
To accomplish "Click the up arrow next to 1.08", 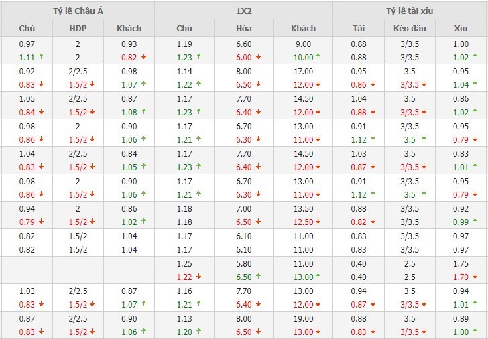I will [x=143, y=112].
